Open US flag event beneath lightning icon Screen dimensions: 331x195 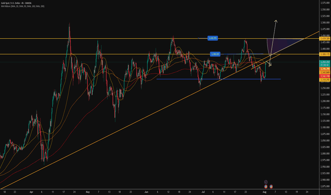266,186
